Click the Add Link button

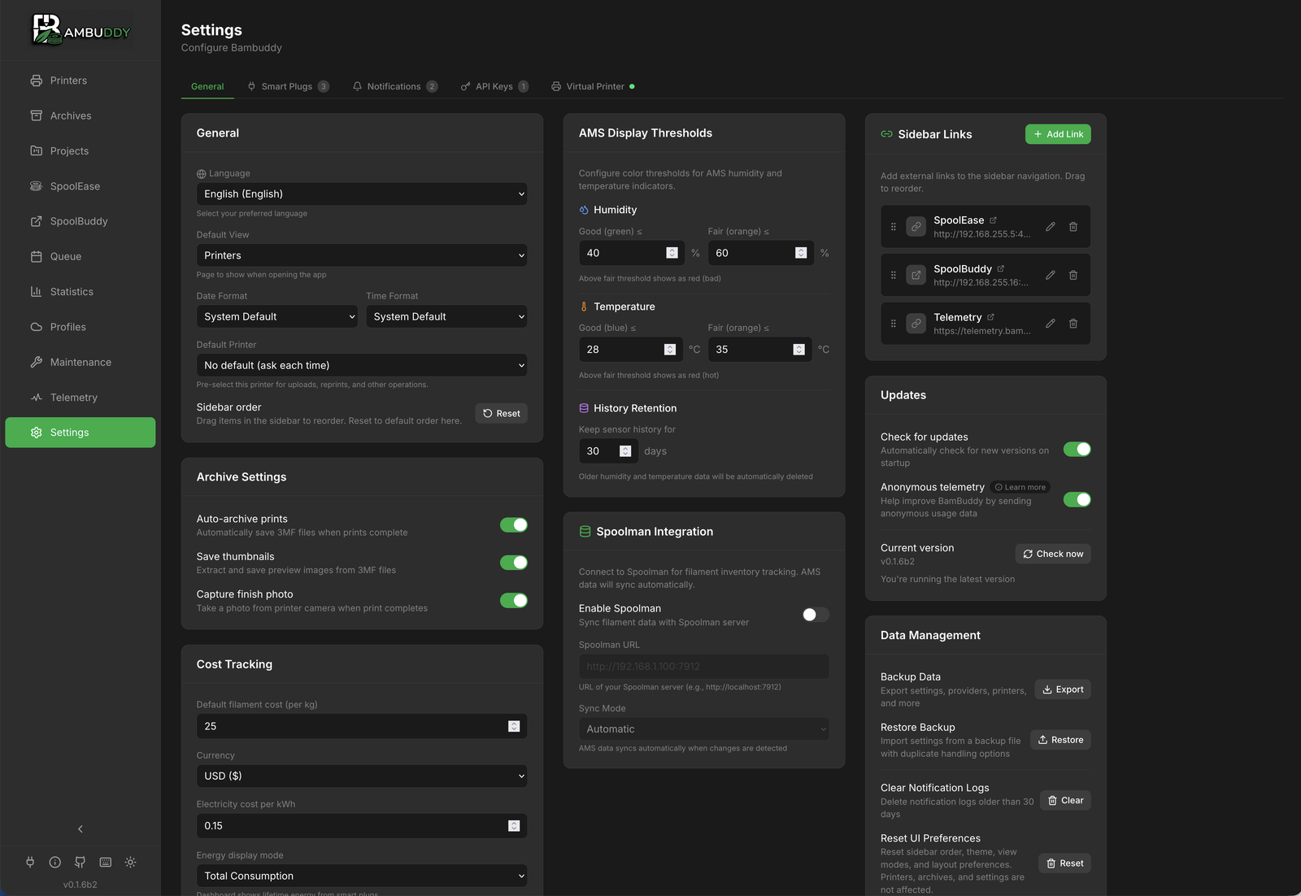coord(1058,134)
